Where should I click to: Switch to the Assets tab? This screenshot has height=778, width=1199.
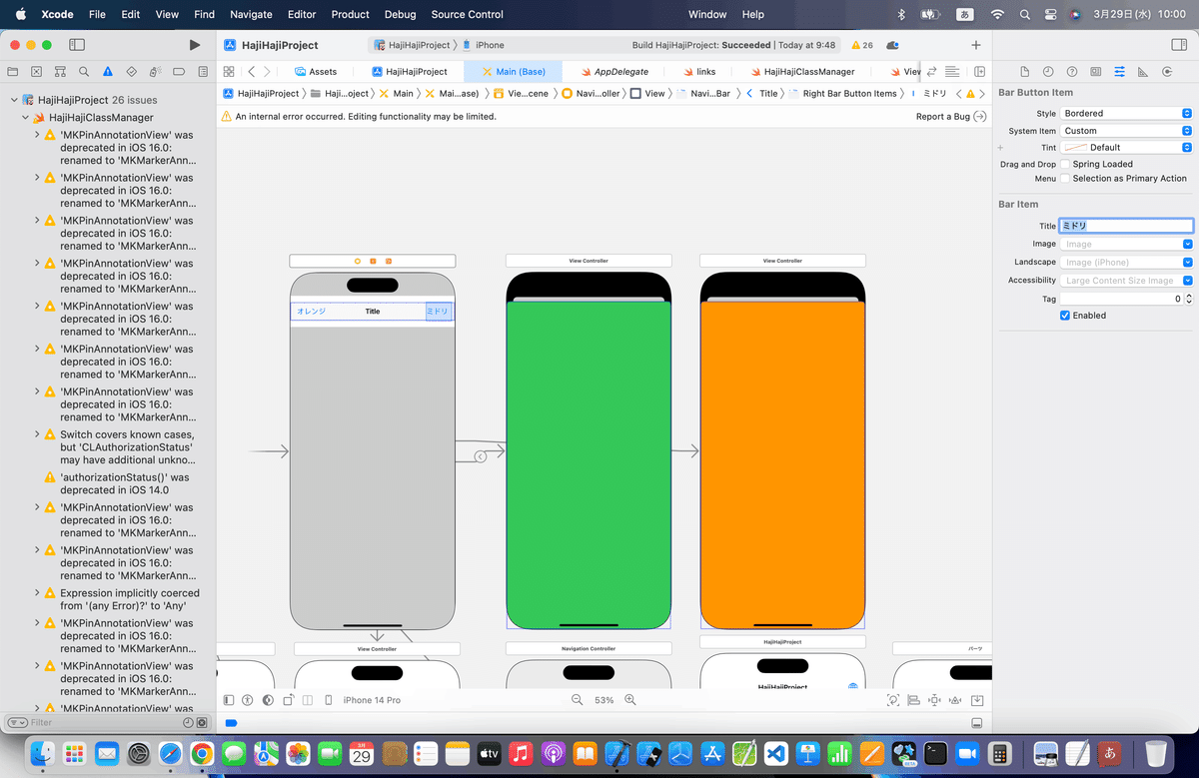pos(315,72)
